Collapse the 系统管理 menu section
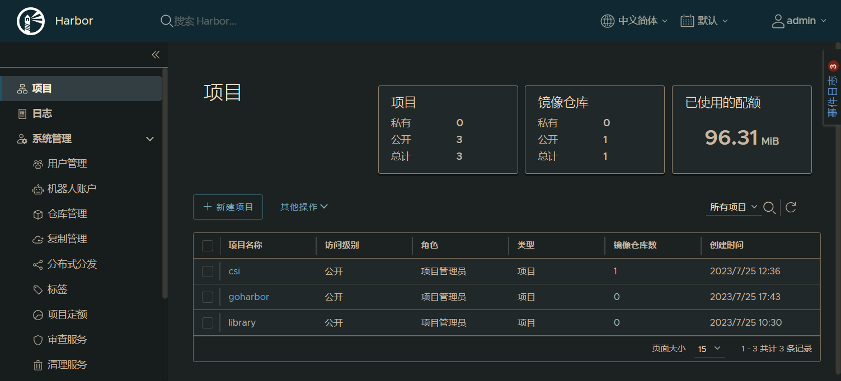This screenshot has height=381, width=841. click(x=149, y=139)
